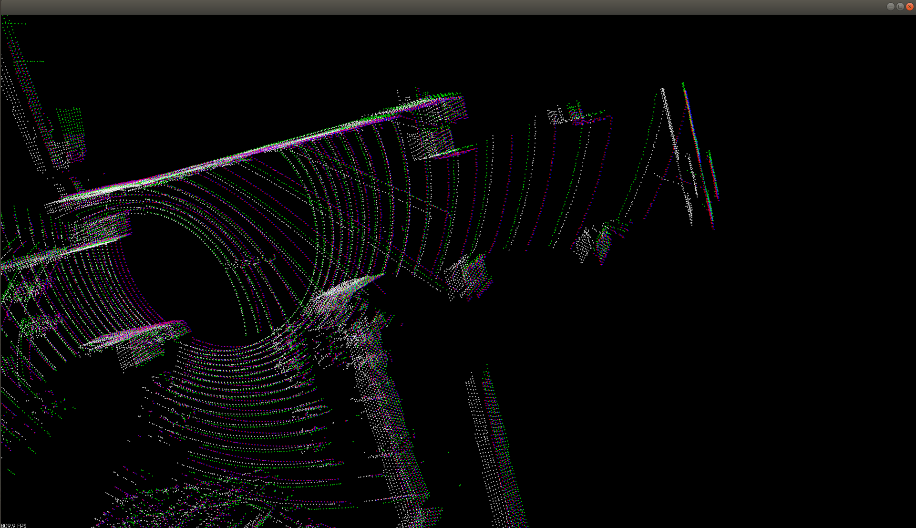
Task: Click the boxy point cluster right of the rings
Action: pyautogui.click(x=470, y=277)
